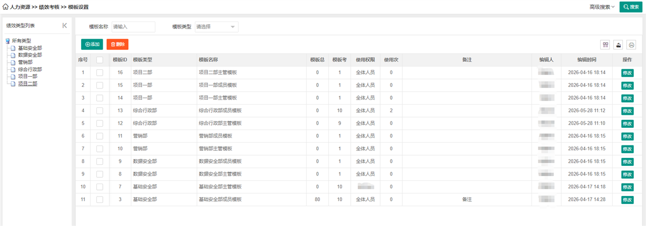The width and height of the screenshot is (646, 226).
Task: Click 修改 for 营销部成员模板
Action: (627, 136)
